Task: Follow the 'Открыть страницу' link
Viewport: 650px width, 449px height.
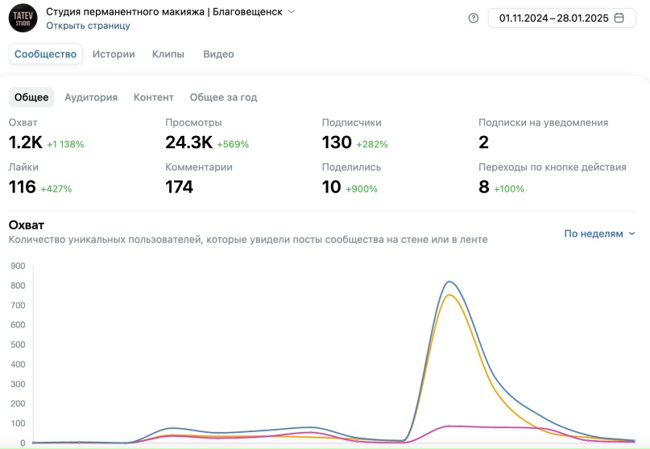Action: [88, 26]
